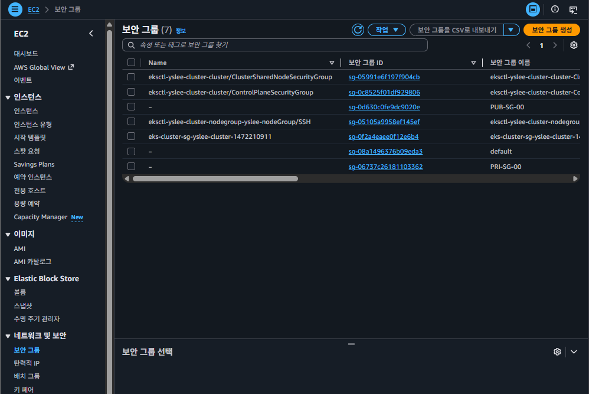Open the screen feedback icon in top bar
This screenshot has width=589, height=394.
click(573, 10)
